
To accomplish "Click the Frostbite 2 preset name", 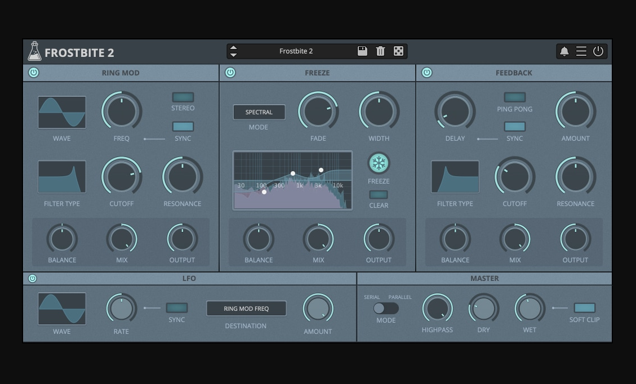I will tap(296, 51).
